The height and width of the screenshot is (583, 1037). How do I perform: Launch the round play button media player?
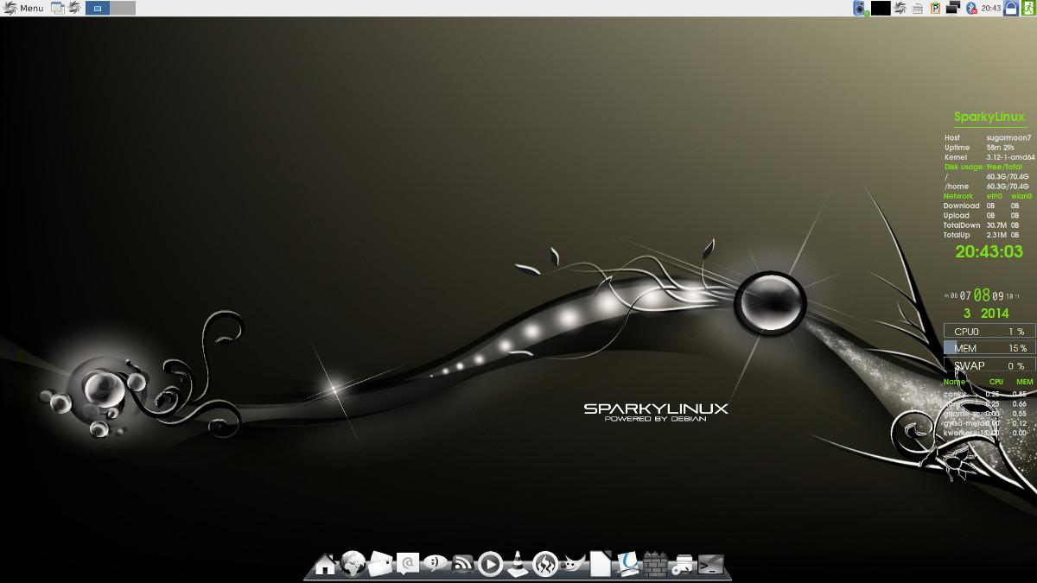[490, 564]
